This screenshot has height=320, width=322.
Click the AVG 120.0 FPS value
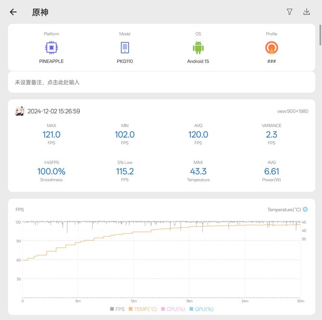pyautogui.click(x=198, y=135)
